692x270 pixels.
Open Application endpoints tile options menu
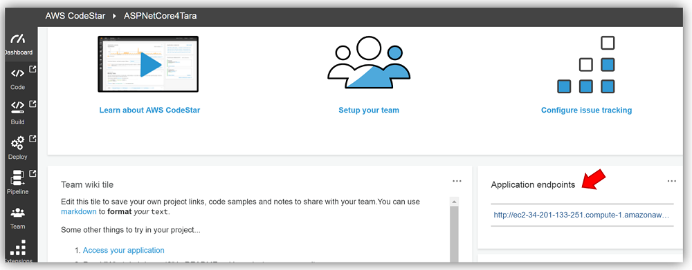click(x=672, y=181)
